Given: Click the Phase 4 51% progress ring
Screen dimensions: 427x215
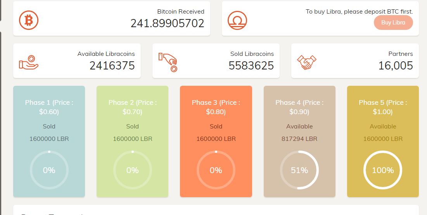Looking at the screenshot, I should click(x=299, y=170).
